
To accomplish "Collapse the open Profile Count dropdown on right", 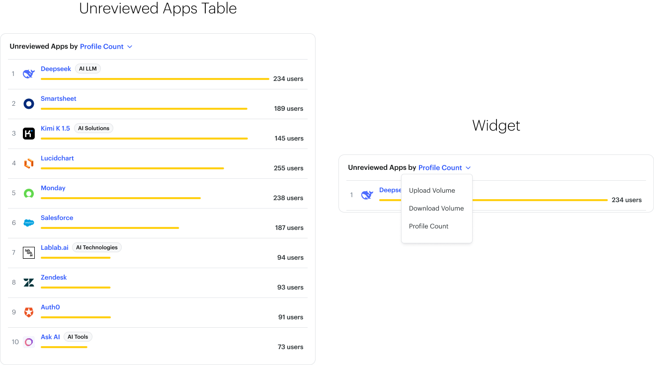I will click(444, 168).
